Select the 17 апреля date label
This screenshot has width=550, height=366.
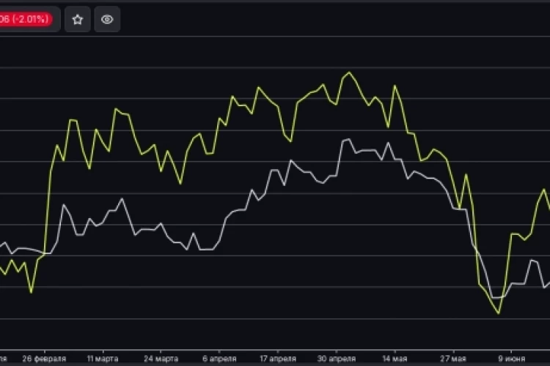[278, 359]
